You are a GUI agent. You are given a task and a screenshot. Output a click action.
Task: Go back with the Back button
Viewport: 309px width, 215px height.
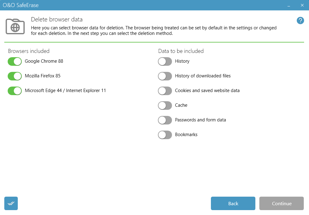(233, 203)
